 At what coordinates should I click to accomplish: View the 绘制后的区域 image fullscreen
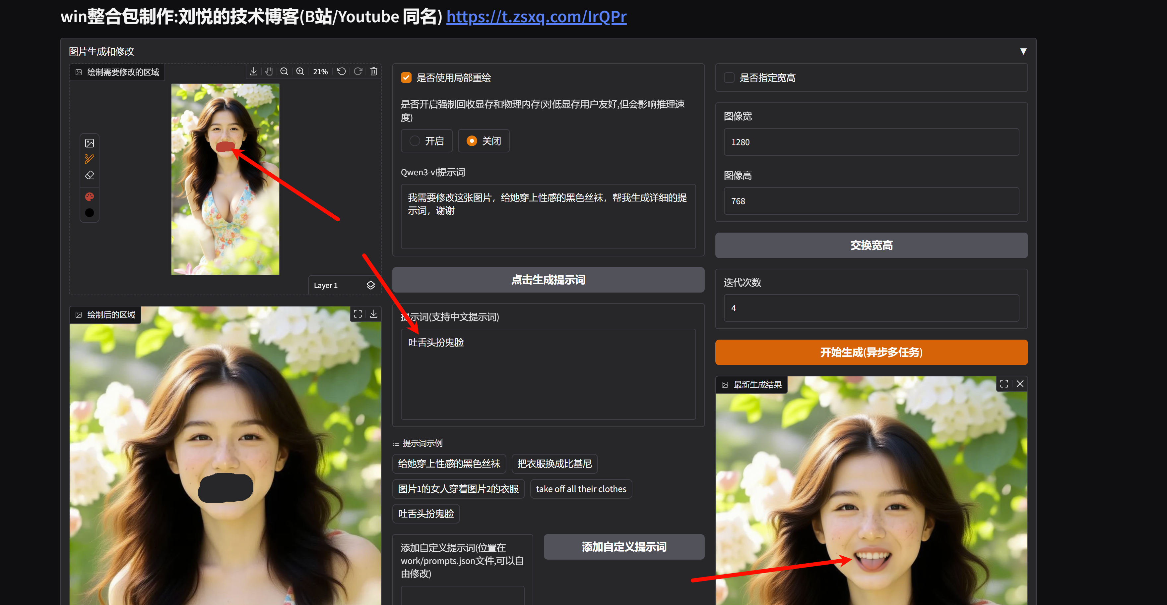tap(358, 314)
